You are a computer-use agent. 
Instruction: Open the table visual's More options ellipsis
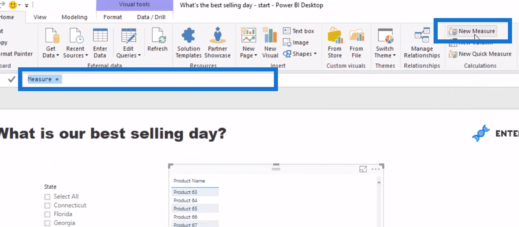pyautogui.click(x=376, y=169)
